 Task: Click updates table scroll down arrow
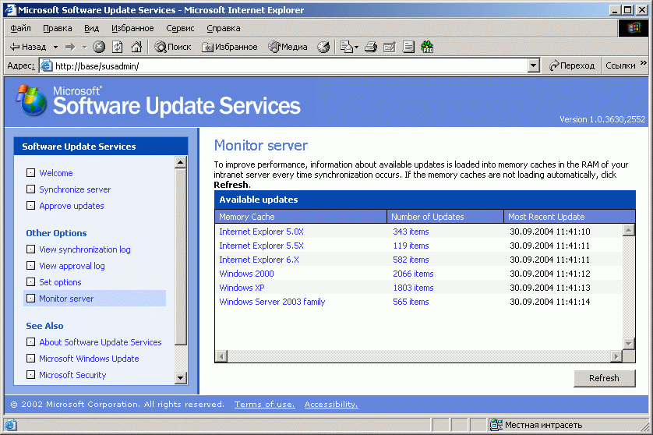[628, 344]
